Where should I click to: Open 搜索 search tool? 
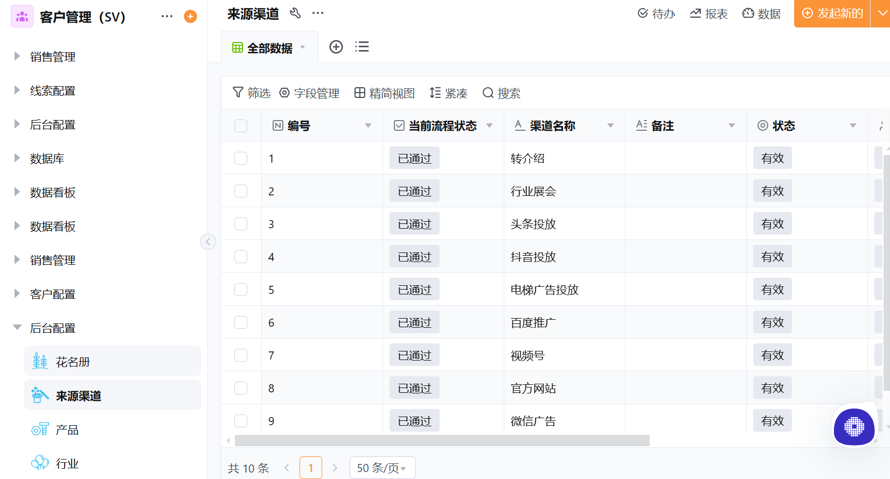coord(502,93)
